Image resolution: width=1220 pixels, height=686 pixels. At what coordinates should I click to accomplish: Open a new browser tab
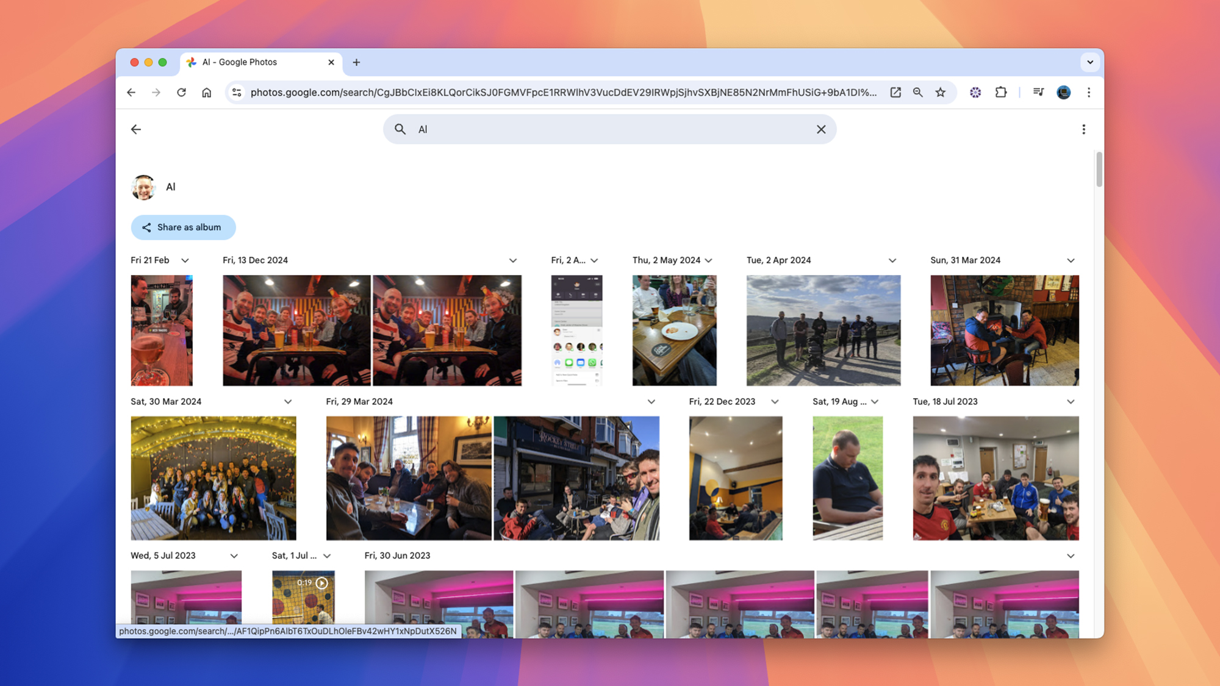356,62
